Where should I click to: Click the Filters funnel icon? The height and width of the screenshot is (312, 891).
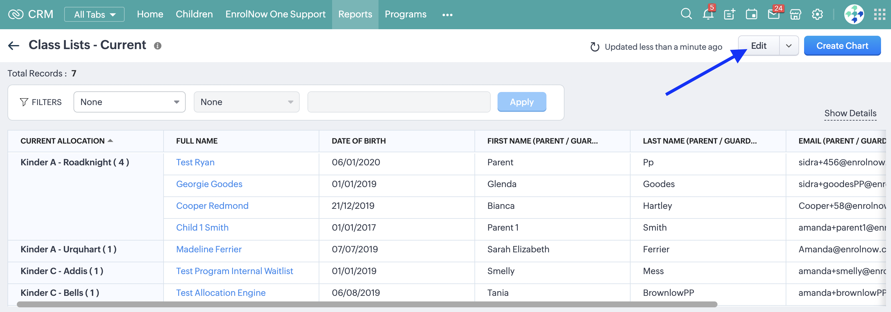24,102
